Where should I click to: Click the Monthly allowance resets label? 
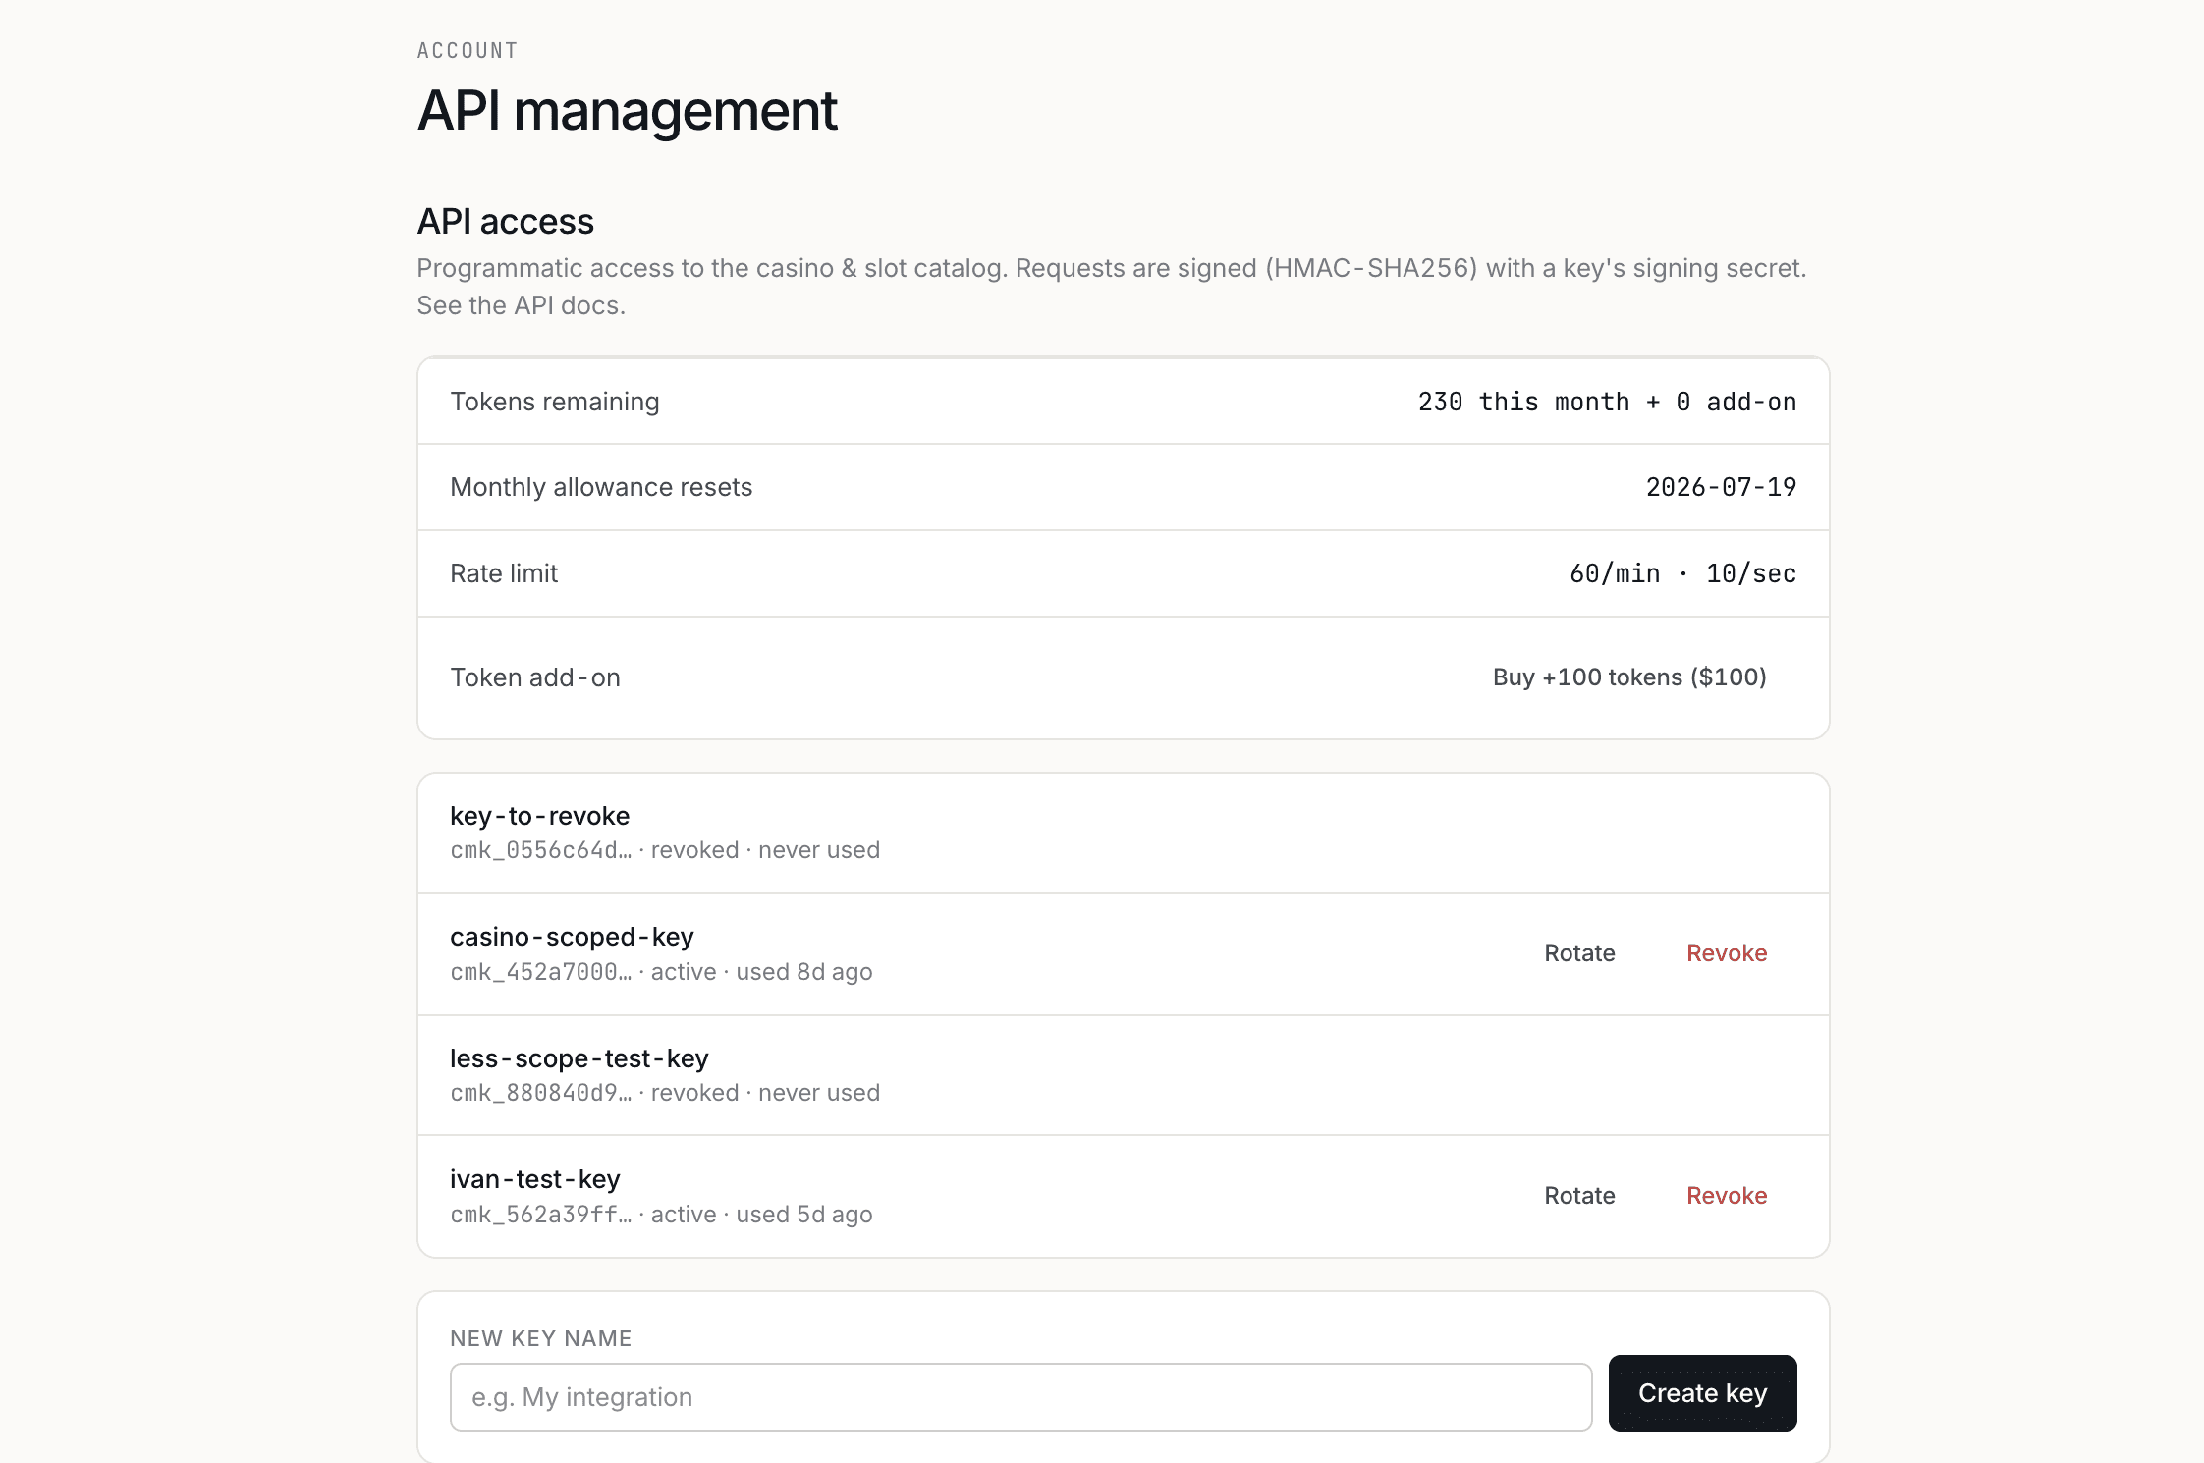(x=601, y=487)
